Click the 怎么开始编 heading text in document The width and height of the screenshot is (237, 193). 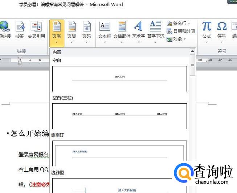point(30,134)
